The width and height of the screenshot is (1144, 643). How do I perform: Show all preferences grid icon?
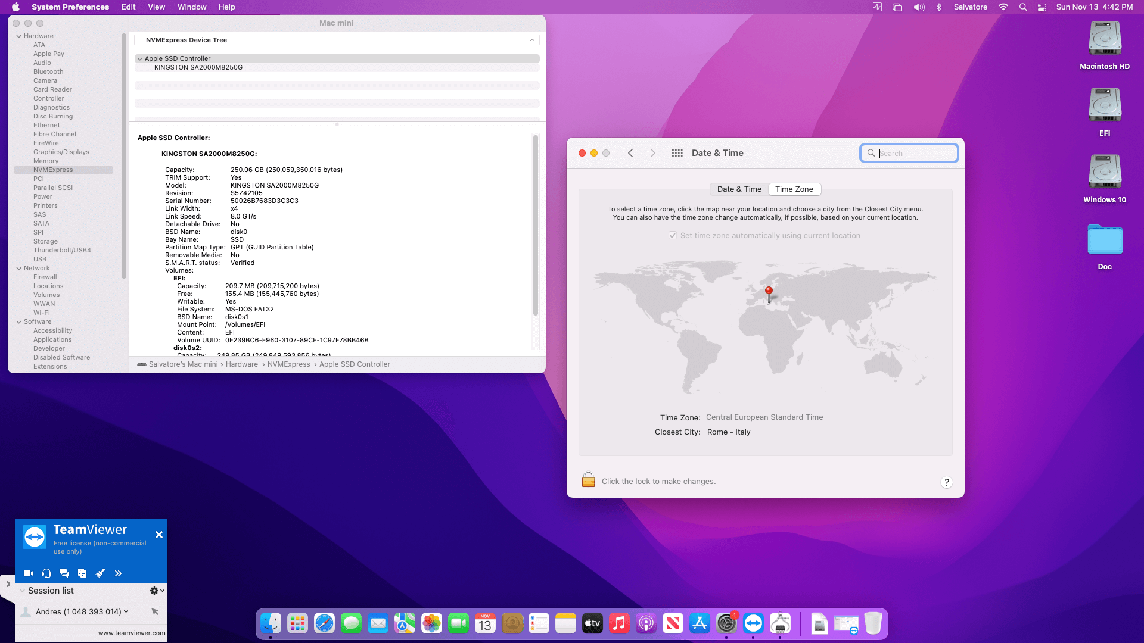coord(677,153)
